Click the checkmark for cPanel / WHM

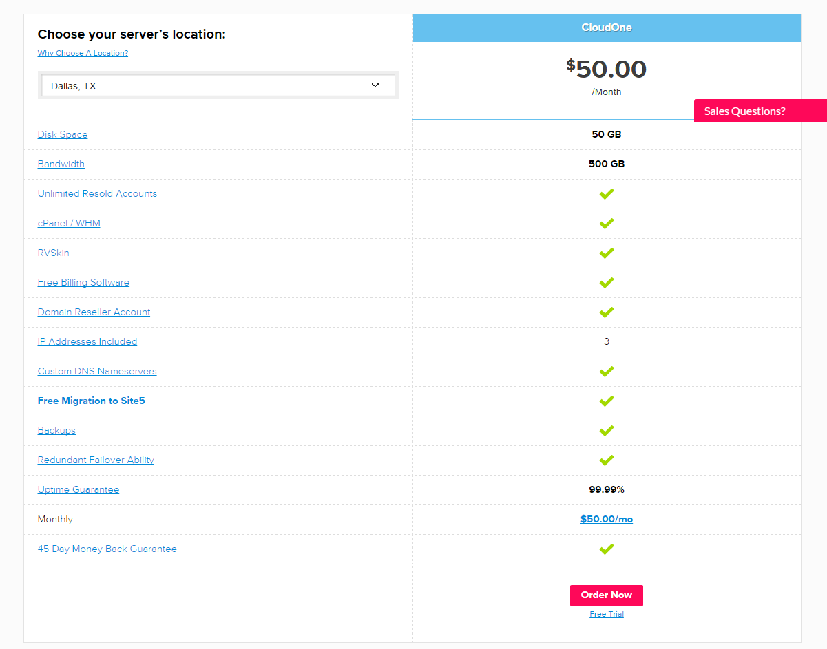point(607,223)
